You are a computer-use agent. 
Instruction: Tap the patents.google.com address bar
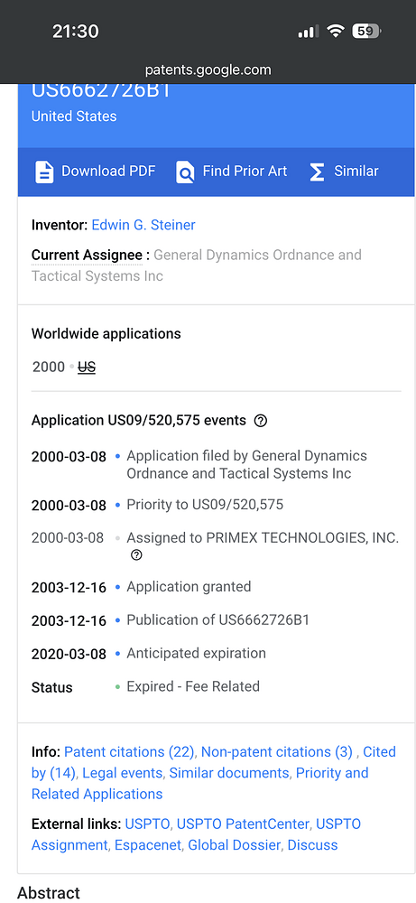pos(208,70)
